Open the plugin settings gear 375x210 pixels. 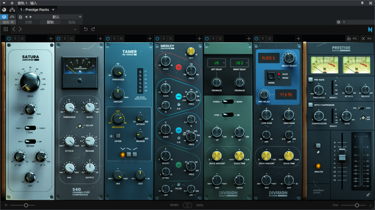click(339, 22)
